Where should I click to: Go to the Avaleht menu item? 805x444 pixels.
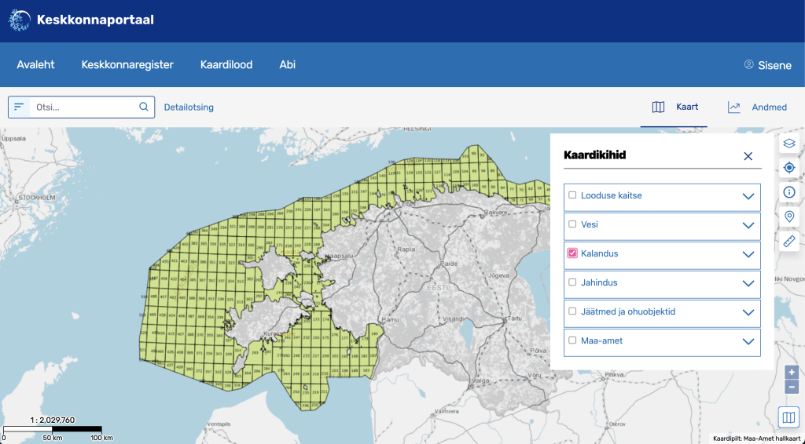point(35,65)
